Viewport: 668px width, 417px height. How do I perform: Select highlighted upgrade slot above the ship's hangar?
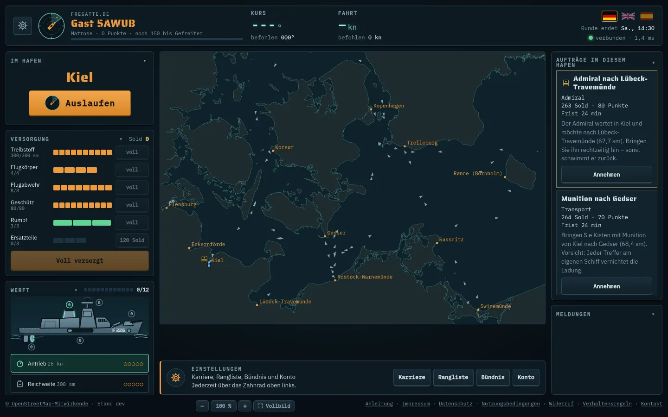click(x=70, y=304)
